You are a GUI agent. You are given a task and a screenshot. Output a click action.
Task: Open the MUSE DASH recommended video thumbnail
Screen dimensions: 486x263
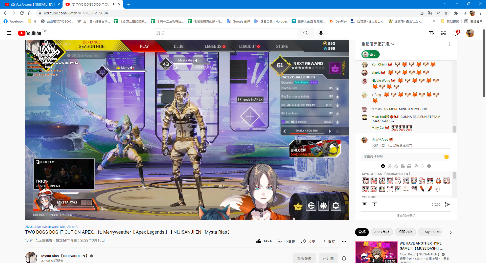(376, 252)
